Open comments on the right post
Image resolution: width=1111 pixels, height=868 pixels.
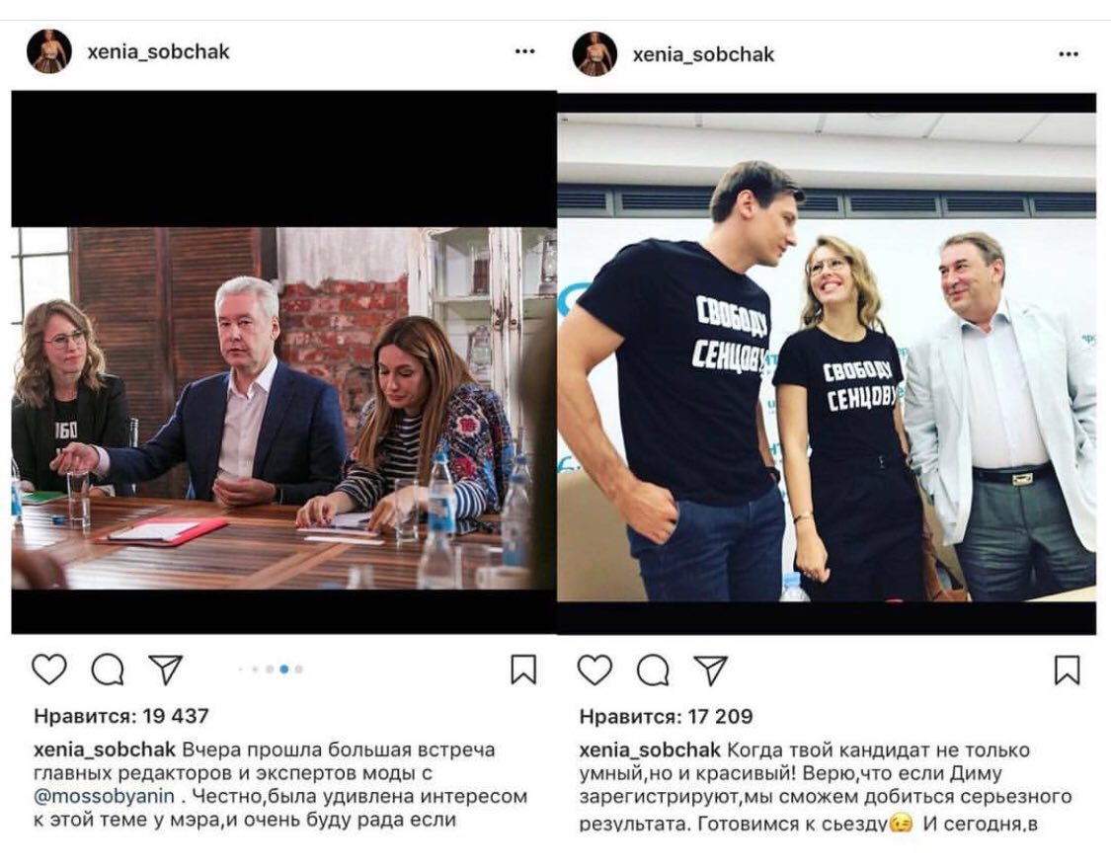coord(654,671)
